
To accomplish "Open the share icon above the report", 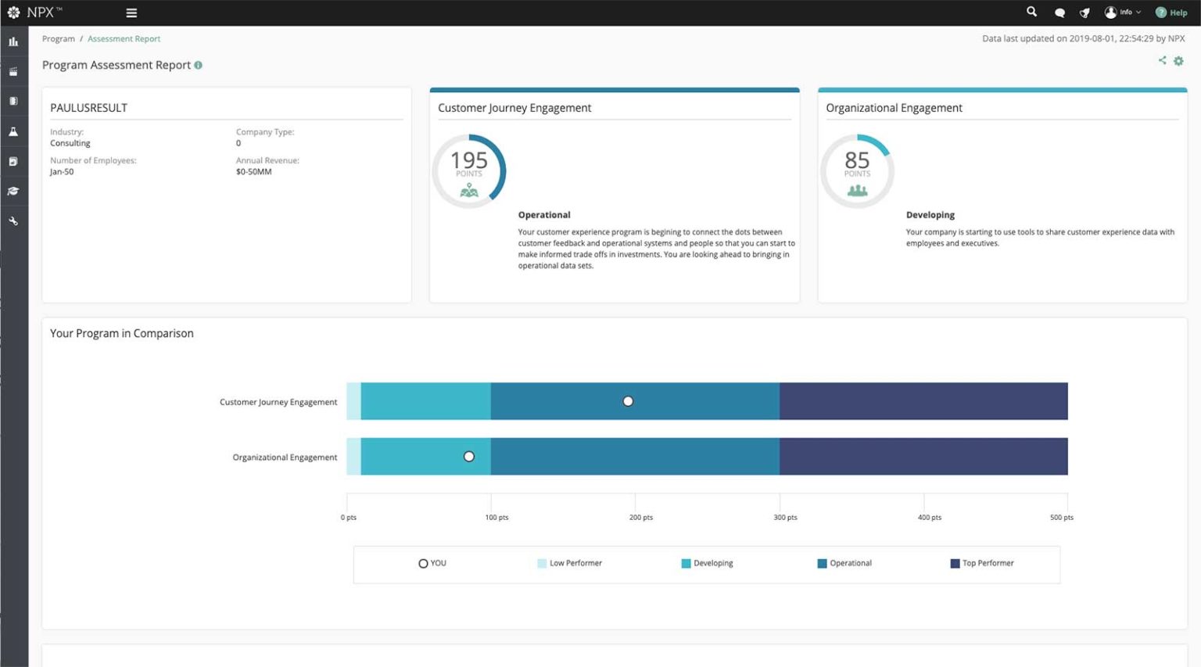I will coord(1162,59).
